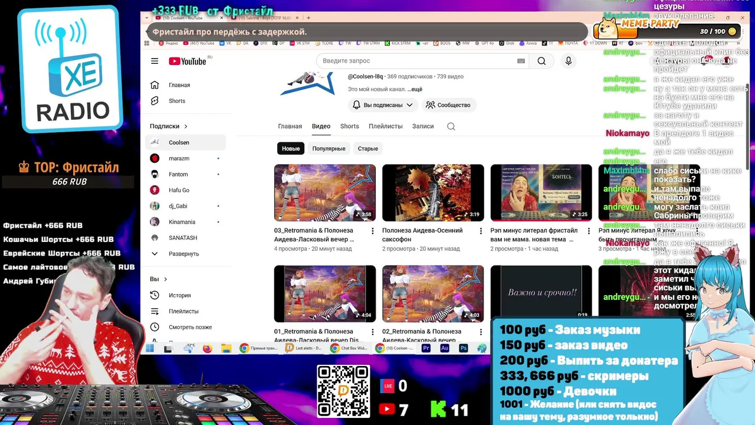Click the YouTube logo
755x425 pixels.
tap(188, 61)
